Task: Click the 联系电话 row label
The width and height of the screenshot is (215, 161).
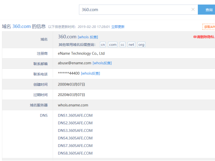Action: click(40, 74)
